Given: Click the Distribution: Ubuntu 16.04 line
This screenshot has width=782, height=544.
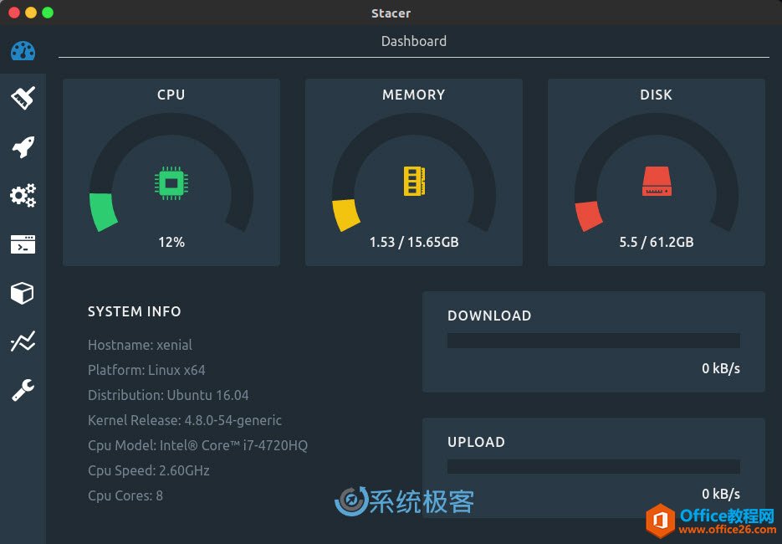Looking at the screenshot, I should coord(169,395).
